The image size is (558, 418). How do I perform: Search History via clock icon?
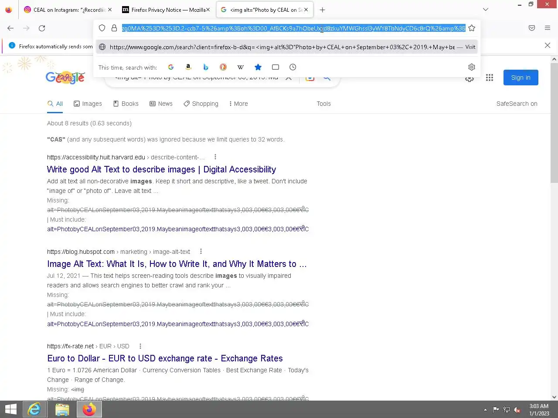point(293,67)
